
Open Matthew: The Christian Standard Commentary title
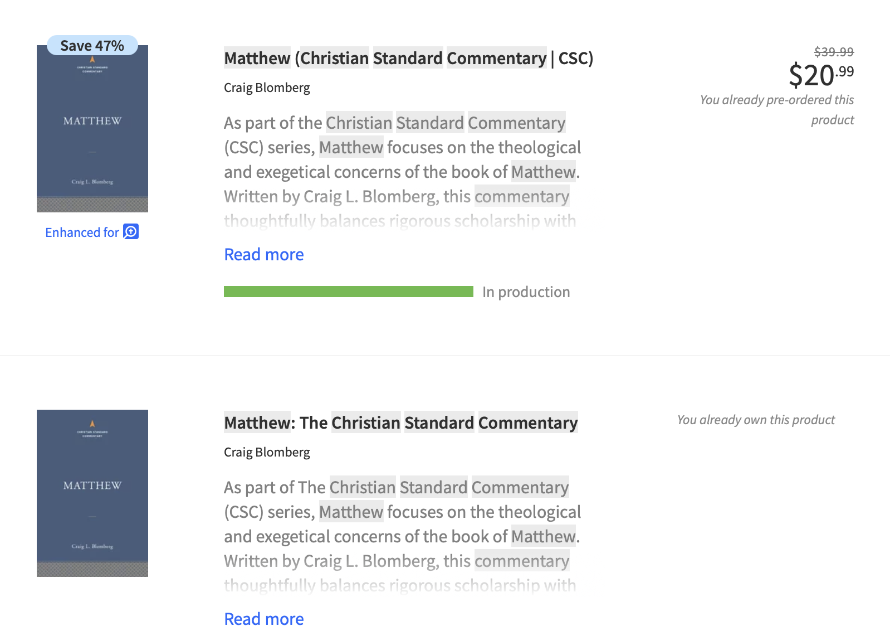401,423
